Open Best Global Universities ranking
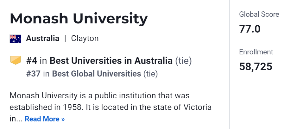Viewport: 291px width, 129px height. (96, 74)
